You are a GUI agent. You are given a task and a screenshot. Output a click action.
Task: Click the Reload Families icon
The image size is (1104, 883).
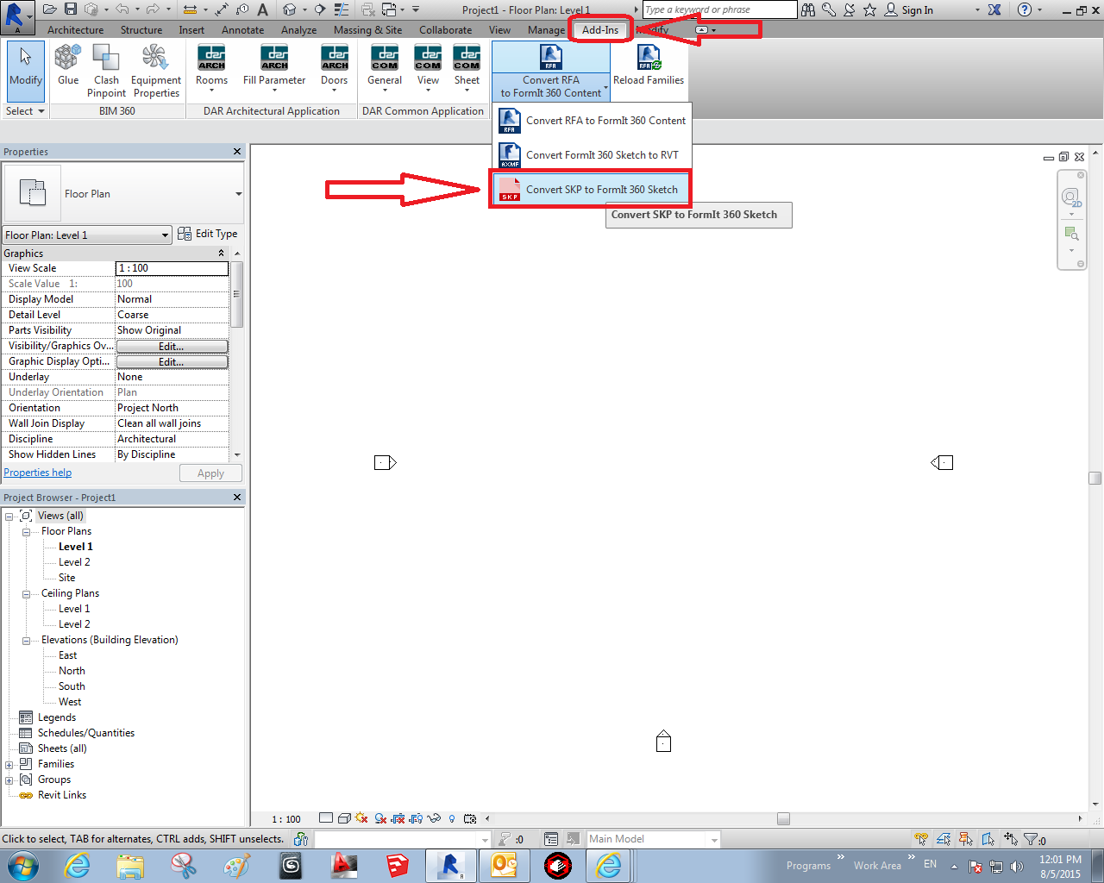pyautogui.click(x=649, y=66)
